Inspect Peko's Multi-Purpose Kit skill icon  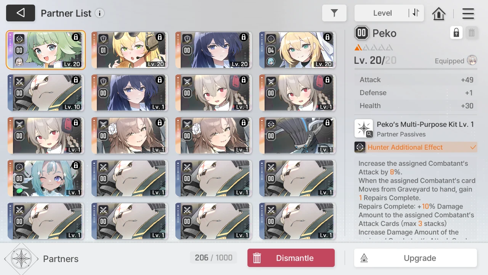(x=364, y=128)
